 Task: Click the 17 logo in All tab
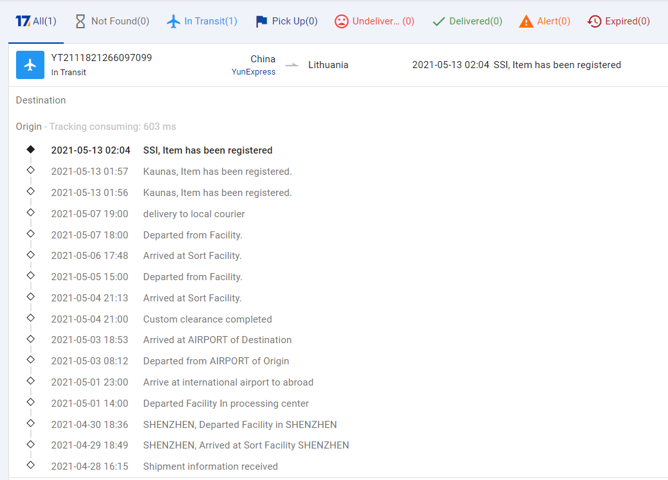click(x=23, y=21)
